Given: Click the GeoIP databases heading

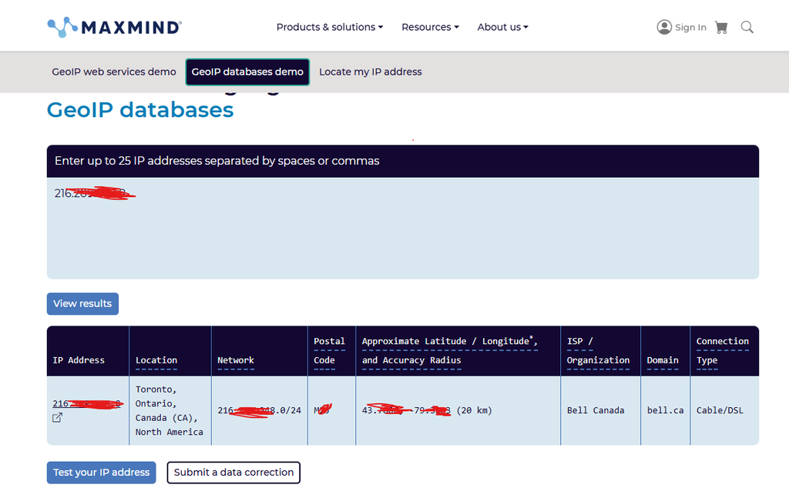Looking at the screenshot, I should tap(140, 110).
